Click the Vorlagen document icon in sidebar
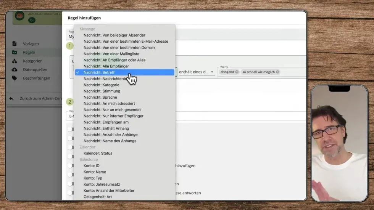374x210 pixels. [x=15, y=44]
